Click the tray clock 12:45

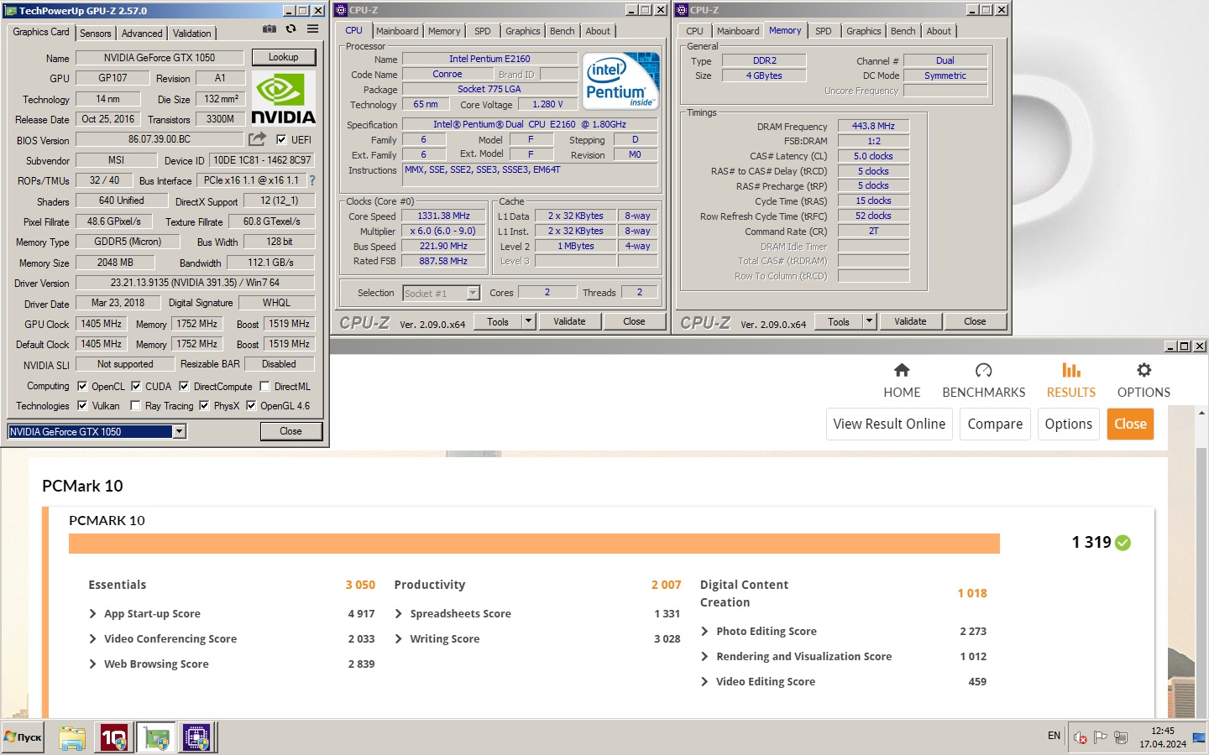[x=1163, y=731]
